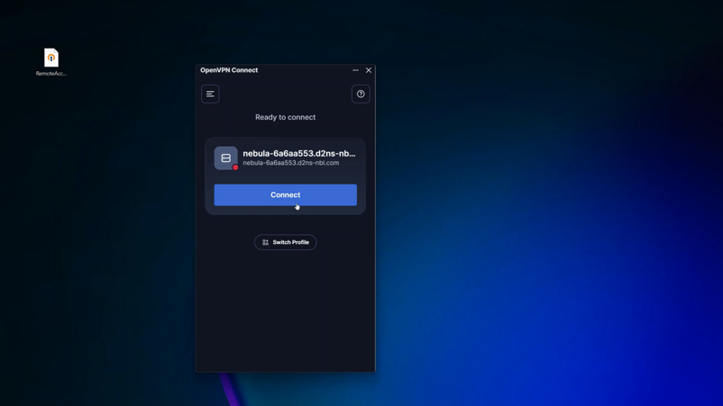This screenshot has height=406, width=723.
Task: Click the blue Connect button
Action: click(286, 194)
